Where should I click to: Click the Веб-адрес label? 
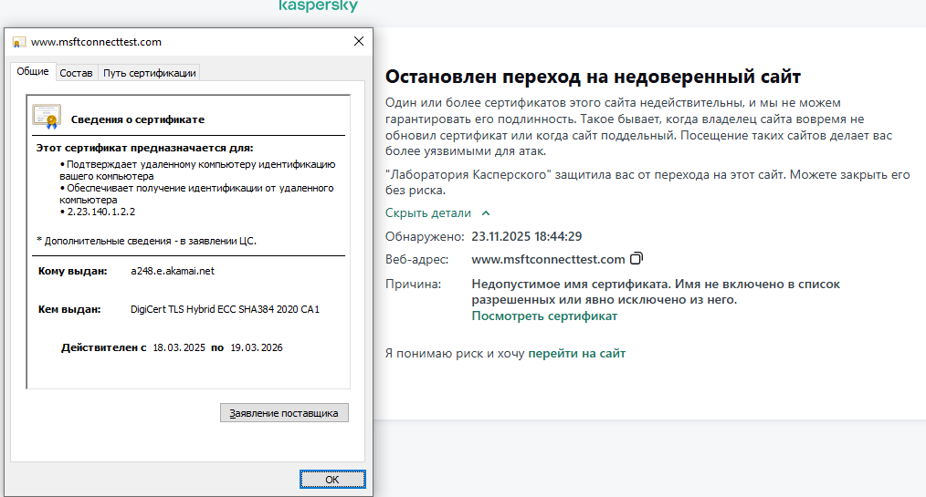pos(417,259)
